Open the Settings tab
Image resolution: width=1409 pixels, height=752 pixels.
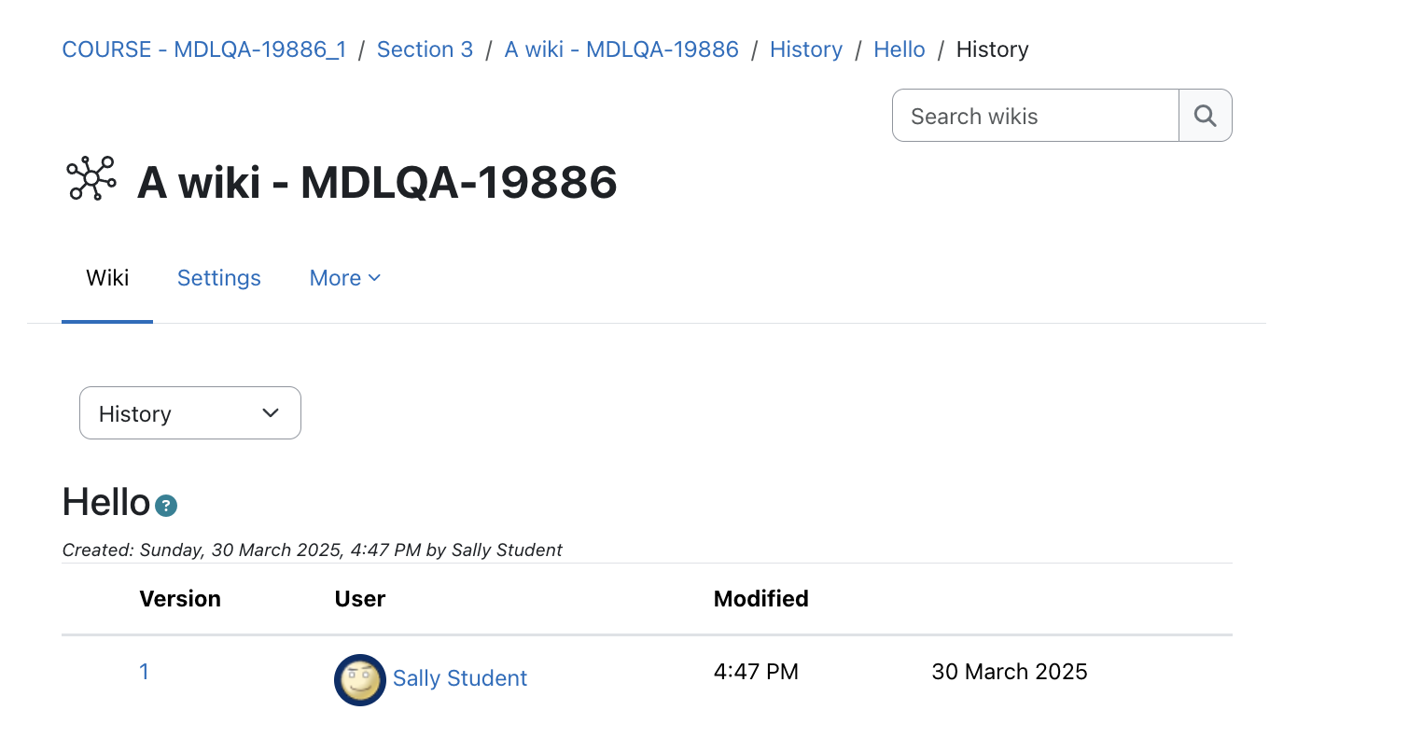pos(219,278)
